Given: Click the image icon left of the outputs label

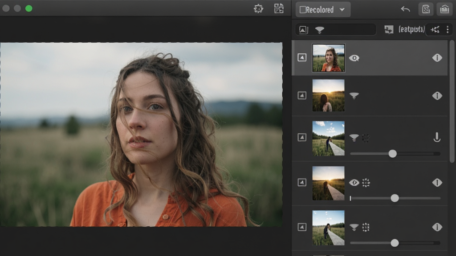Looking at the screenshot, I should 389,29.
